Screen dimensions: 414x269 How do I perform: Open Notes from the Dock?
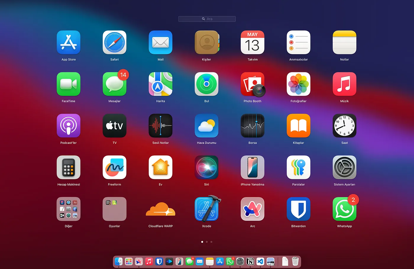point(210,261)
